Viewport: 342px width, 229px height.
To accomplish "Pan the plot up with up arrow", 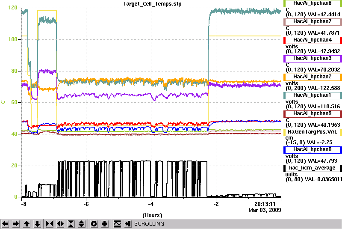I will point(27,224).
